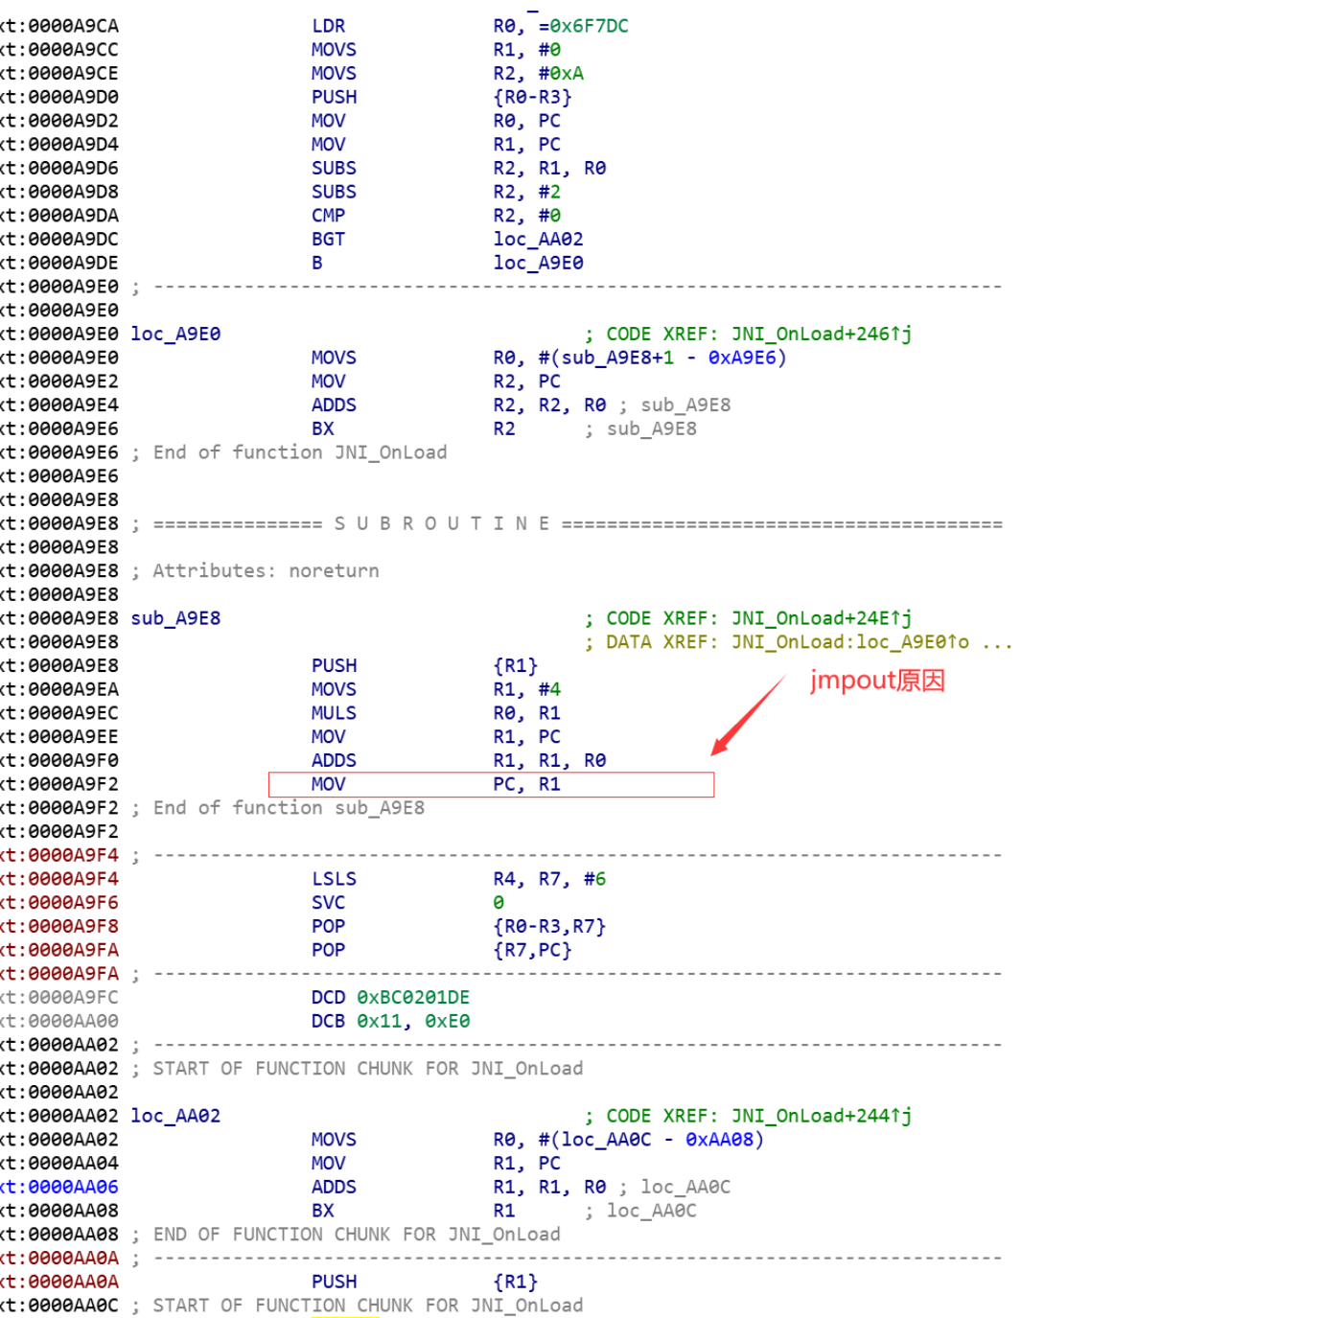
Task: Click operand #(sub_A9E8+1 - 0xA9E6)
Action: 662,358
